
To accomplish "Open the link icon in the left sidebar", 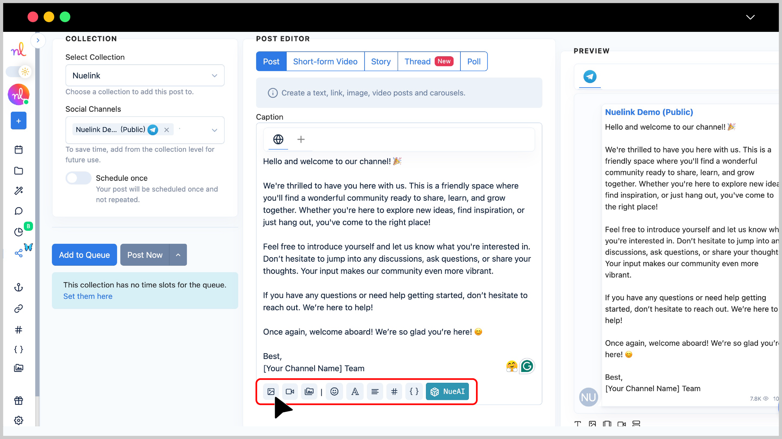I will 19,309.
